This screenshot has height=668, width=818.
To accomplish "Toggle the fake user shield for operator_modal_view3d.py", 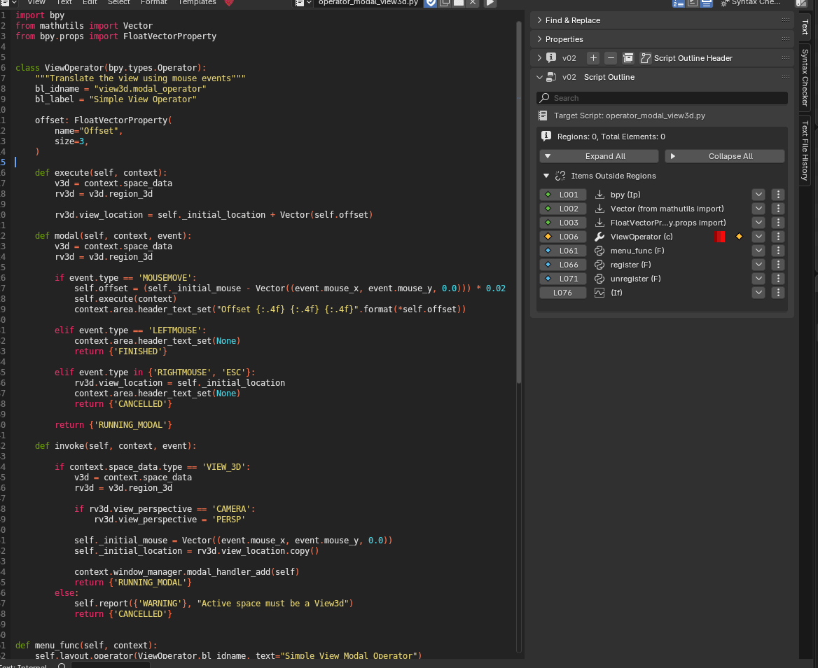I will click(x=431, y=3).
